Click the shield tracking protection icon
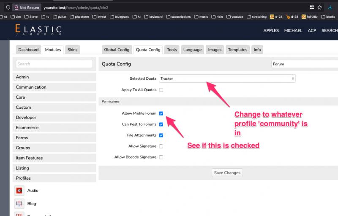Image resolution: width=338 pixels, height=216 pixels. (8, 8)
